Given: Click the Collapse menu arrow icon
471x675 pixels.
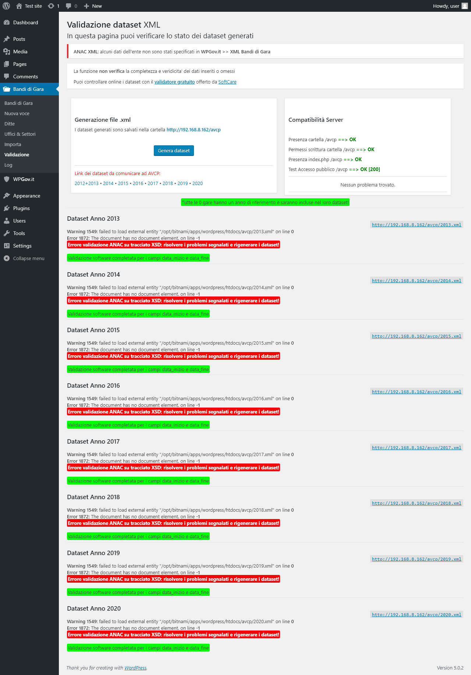Looking at the screenshot, I should (7, 258).
